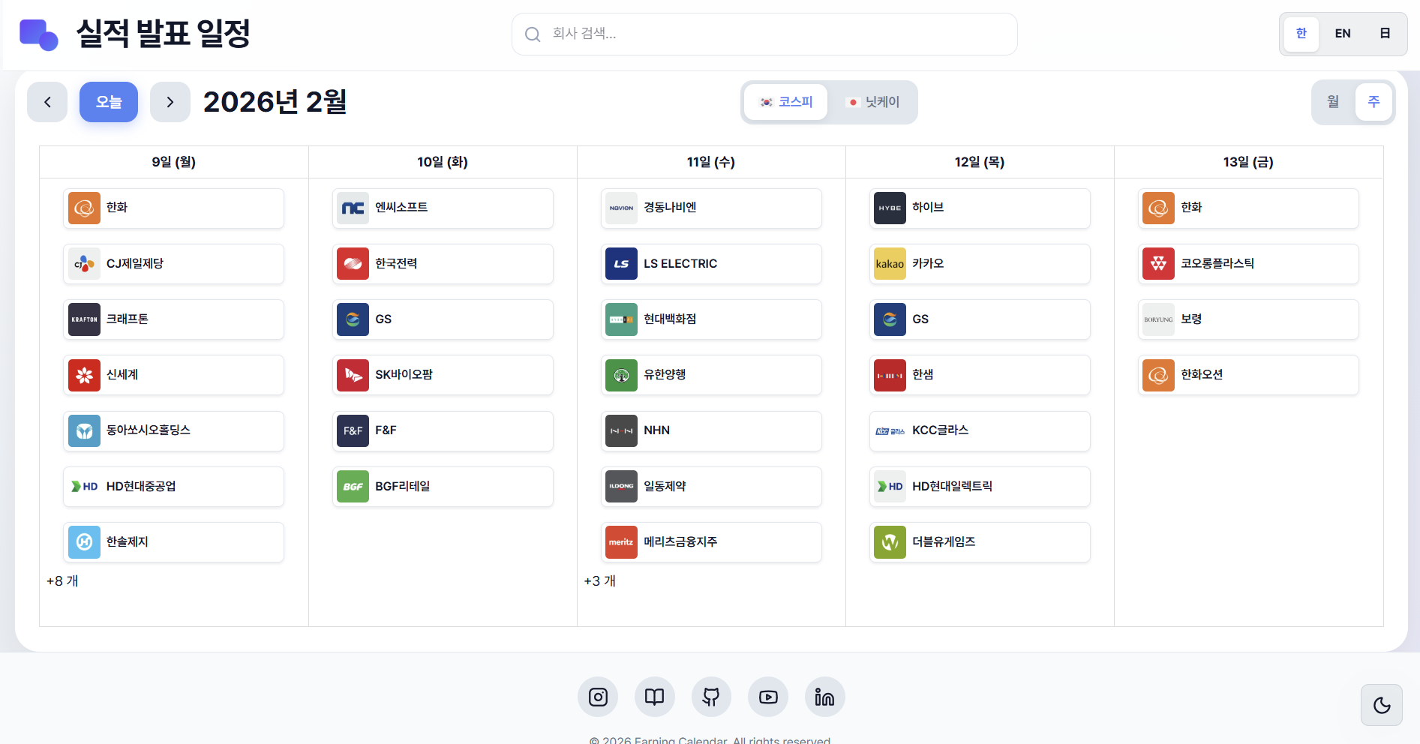Screen dimensions: 1420x744
Task: Click the 카카오 kakao logo
Action: (890, 264)
